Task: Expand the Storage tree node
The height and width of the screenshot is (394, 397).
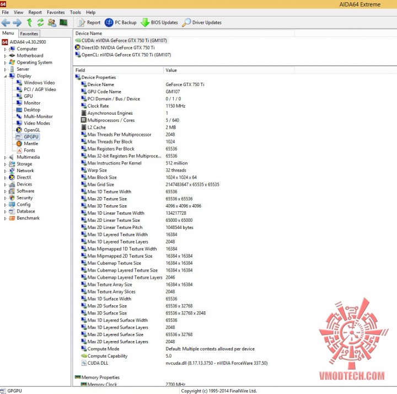Action: tap(5, 164)
